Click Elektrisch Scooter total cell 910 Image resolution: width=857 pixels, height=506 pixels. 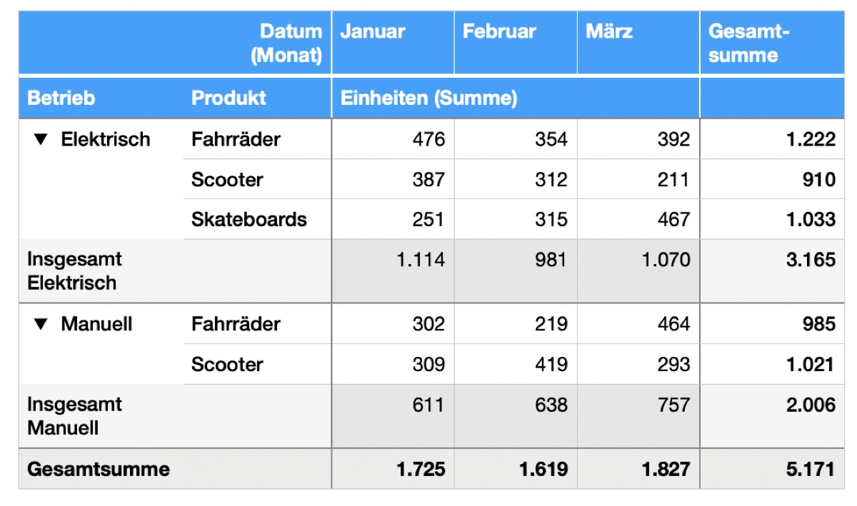[x=772, y=179]
